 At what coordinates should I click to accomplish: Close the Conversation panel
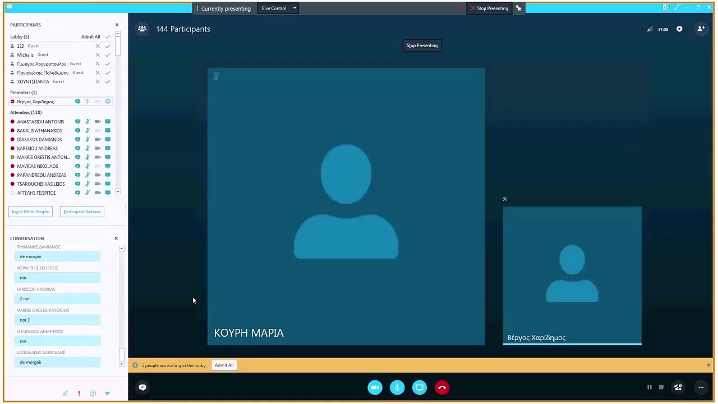tap(116, 238)
